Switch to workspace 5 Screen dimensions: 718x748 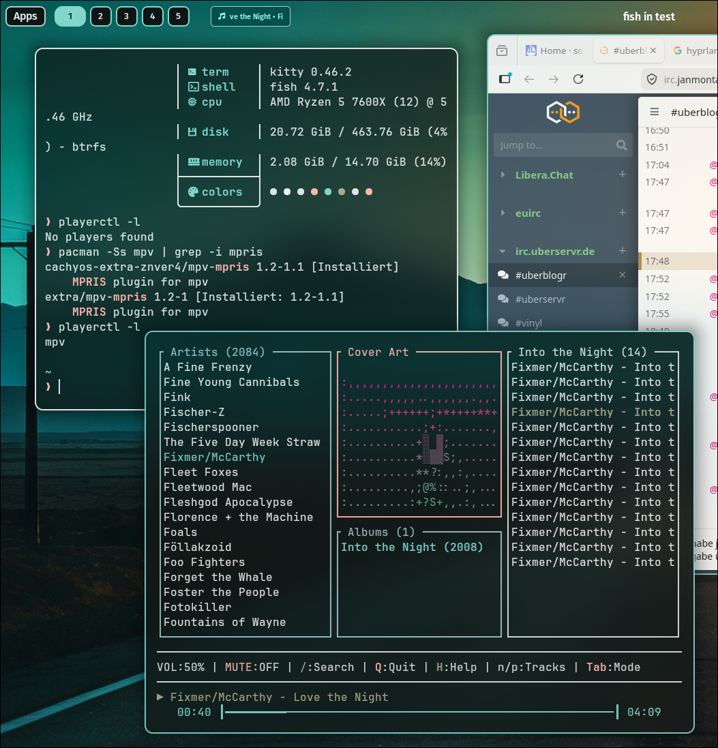tap(179, 16)
